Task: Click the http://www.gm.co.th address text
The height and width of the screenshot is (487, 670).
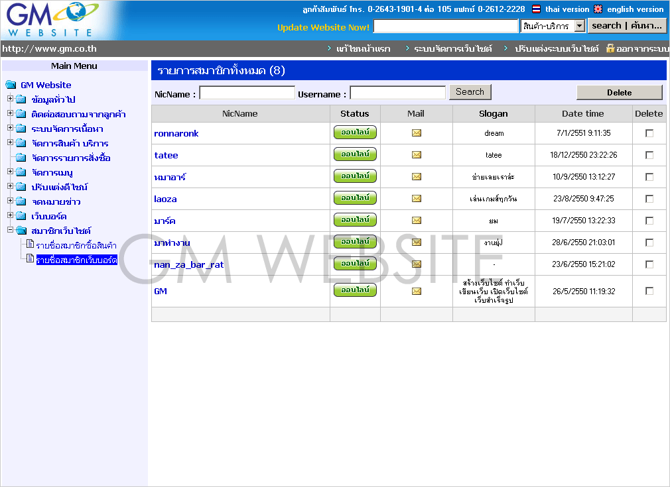Action: point(49,48)
